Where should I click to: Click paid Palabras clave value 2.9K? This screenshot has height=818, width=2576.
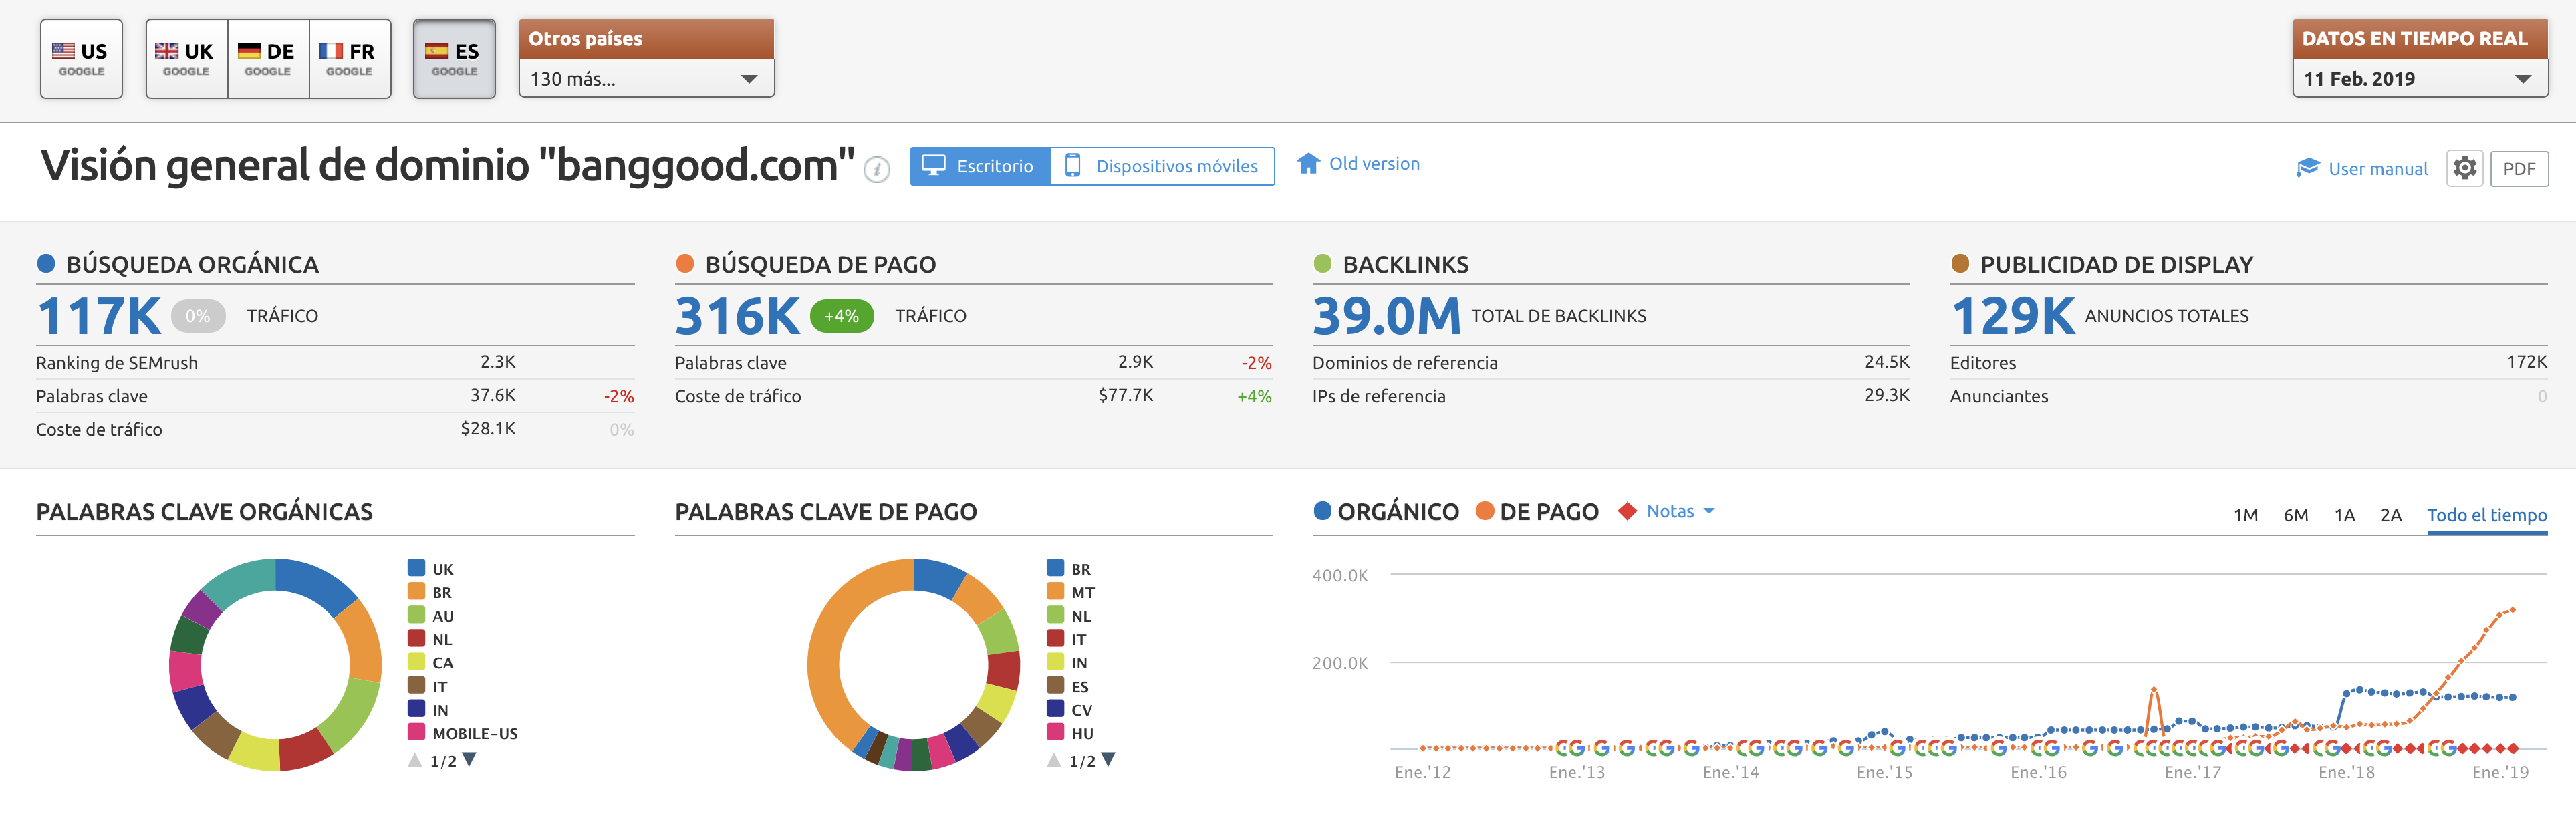[x=1136, y=361]
